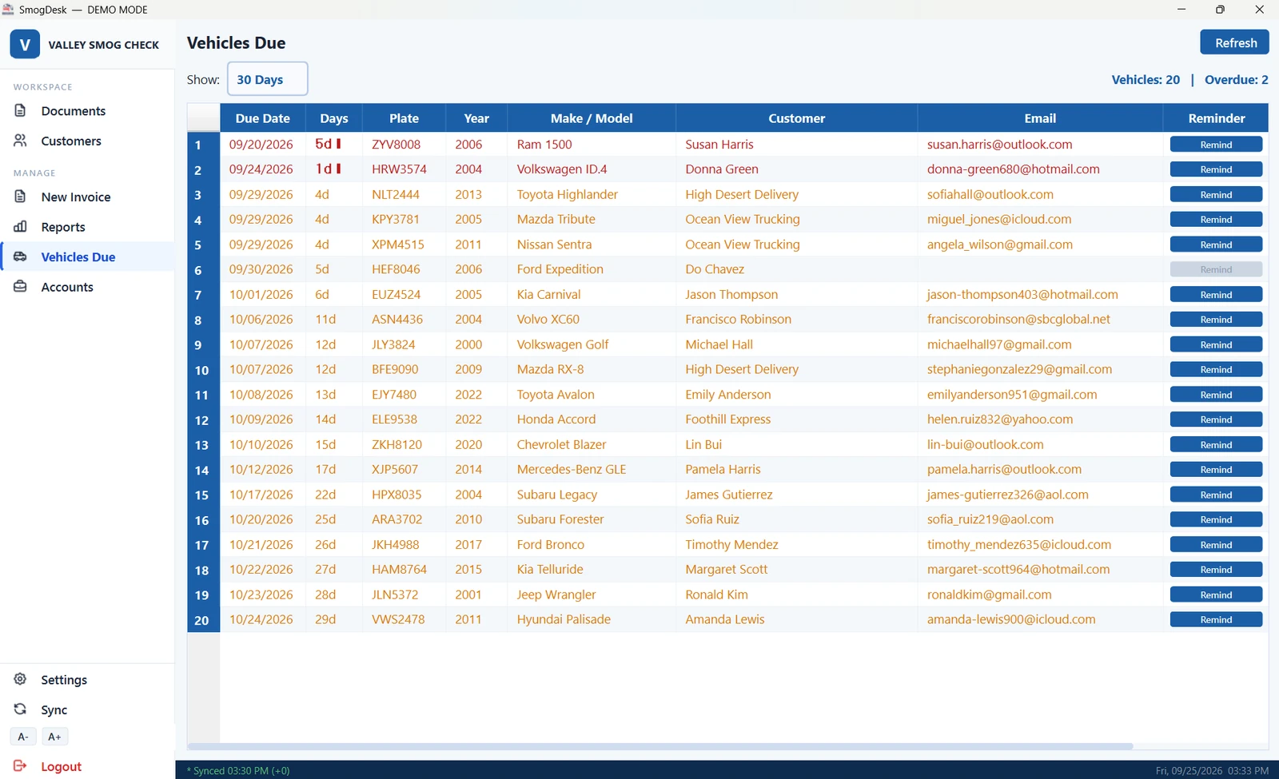1279x779 pixels.
Task: Remind Donna Green about Volkswagen ID.4
Action: pos(1216,169)
